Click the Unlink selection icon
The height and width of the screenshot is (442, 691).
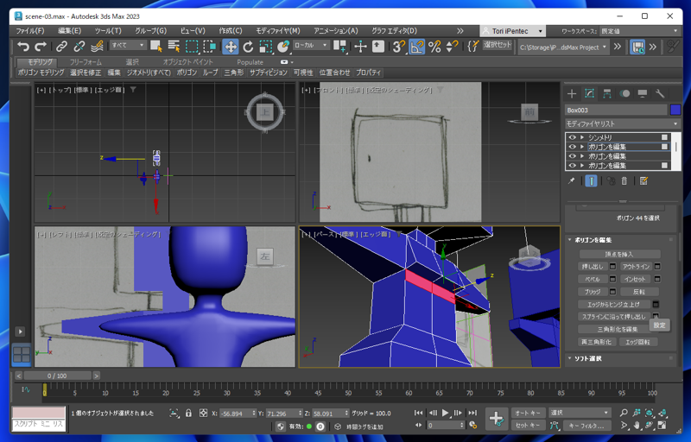(79, 47)
